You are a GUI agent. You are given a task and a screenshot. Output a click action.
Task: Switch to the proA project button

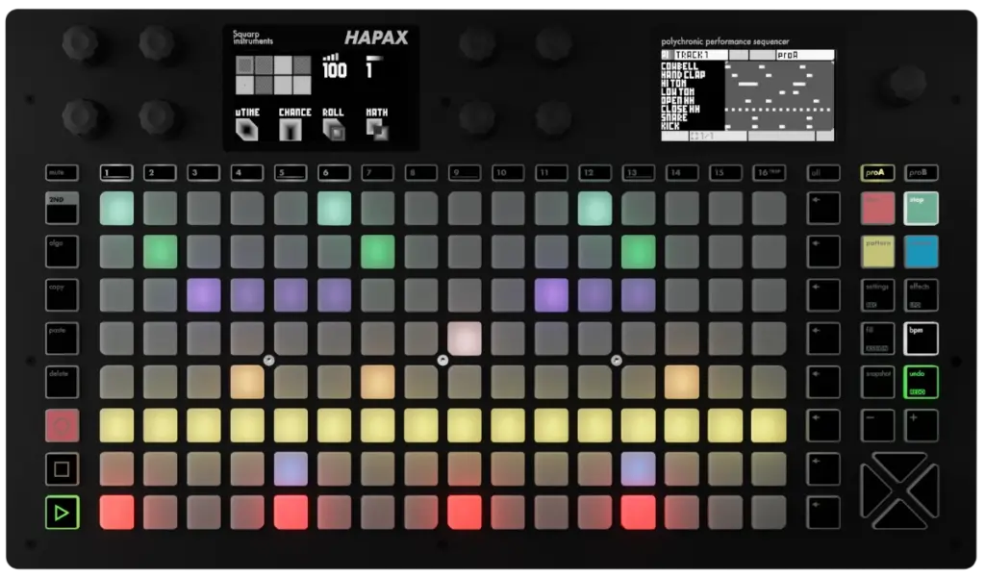click(x=877, y=172)
